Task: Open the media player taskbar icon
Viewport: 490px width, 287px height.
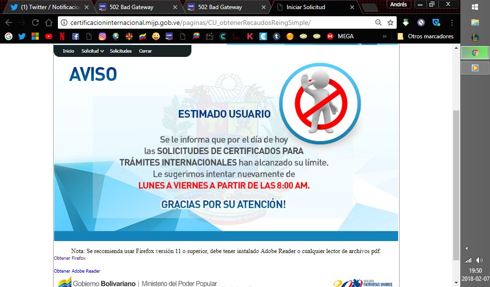Action: click(x=475, y=68)
